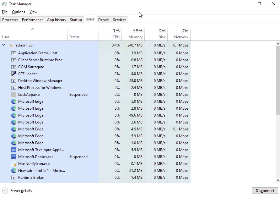Select the "248.7 MB" memory value
Viewport: 280px width, 197px height.
(x=135, y=45)
